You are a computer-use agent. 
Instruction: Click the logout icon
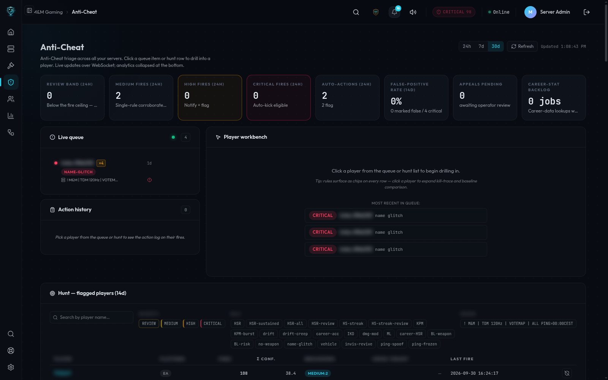[587, 12]
